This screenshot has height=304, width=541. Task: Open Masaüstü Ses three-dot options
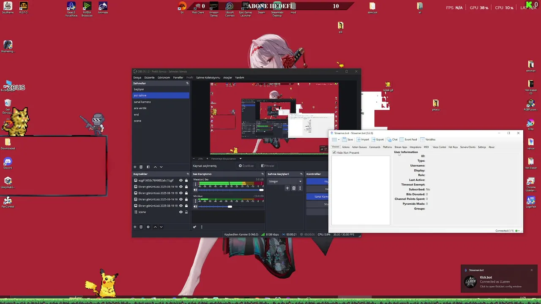point(195,185)
